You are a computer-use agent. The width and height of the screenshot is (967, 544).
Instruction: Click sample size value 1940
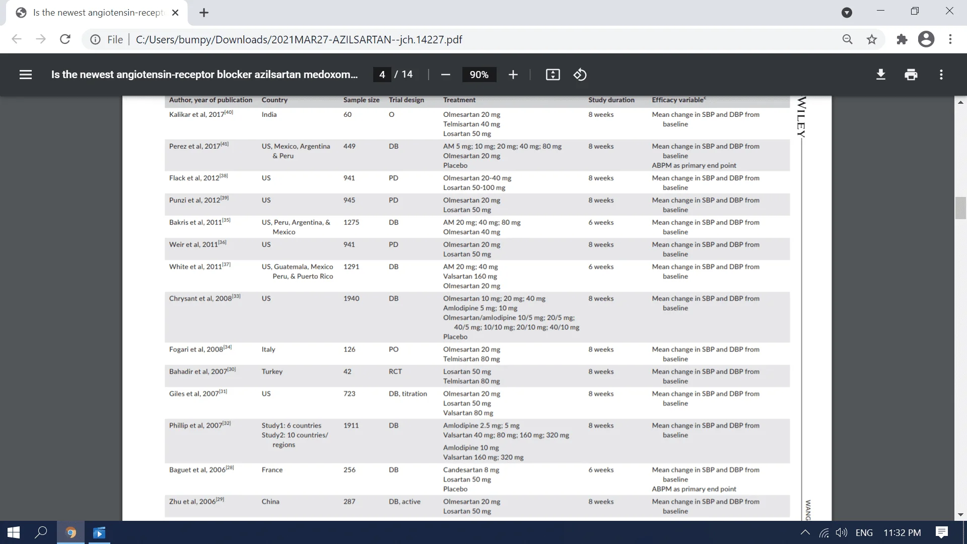pyautogui.click(x=351, y=298)
